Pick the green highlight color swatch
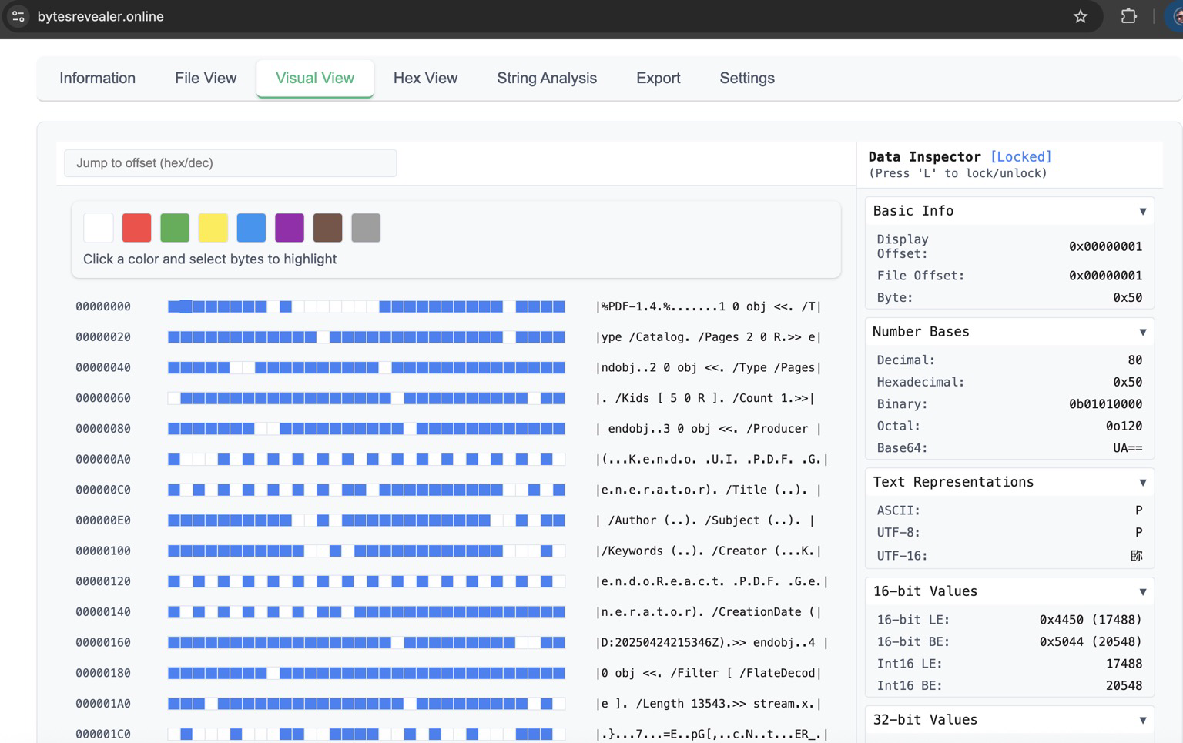The width and height of the screenshot is (1183, 743). [175, 228]
